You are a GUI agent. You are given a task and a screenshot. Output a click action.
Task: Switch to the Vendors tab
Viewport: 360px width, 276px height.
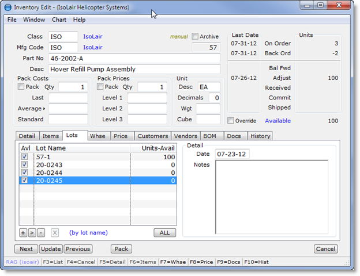click(x=186, y=136)
